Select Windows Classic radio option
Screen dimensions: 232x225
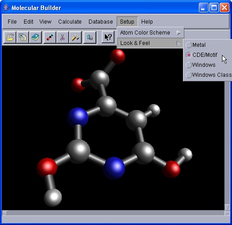pyautogui.click(x=208, y=75)
